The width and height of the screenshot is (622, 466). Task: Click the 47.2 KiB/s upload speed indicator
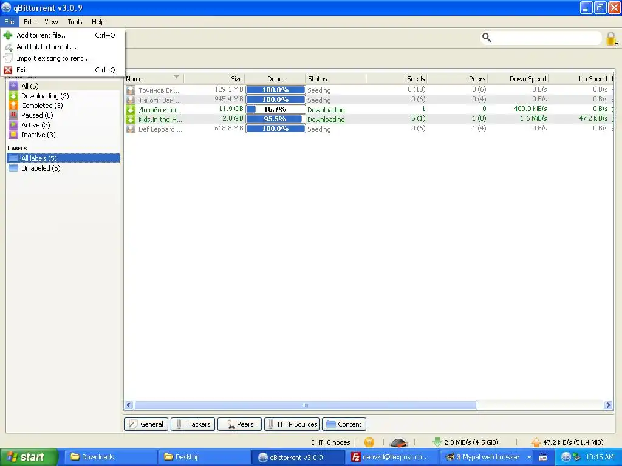pyautogui.click(x=567, y=442)
